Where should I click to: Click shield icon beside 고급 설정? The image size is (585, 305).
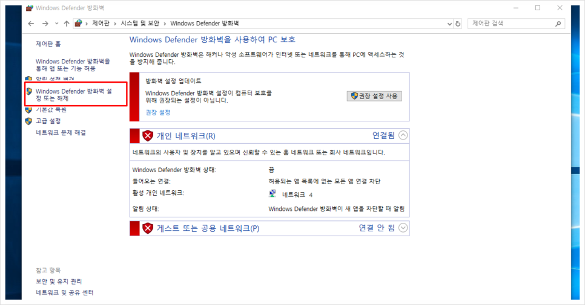point(28,121)
